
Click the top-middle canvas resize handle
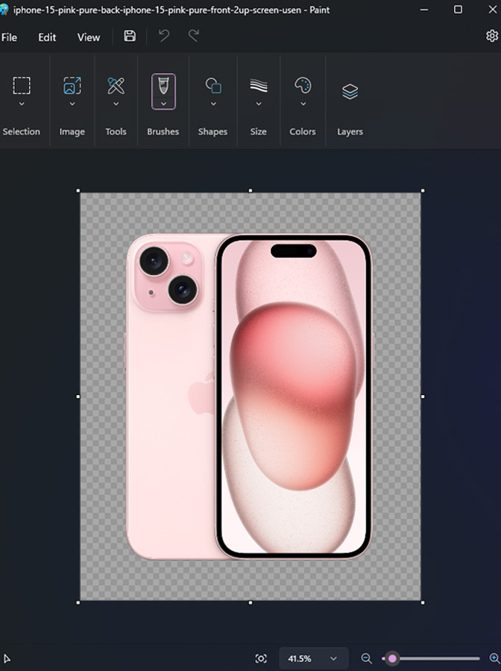pos(250,190)
